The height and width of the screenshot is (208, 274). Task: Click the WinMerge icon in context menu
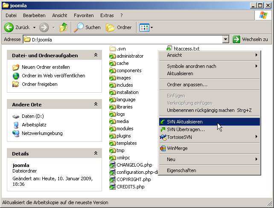163,148
